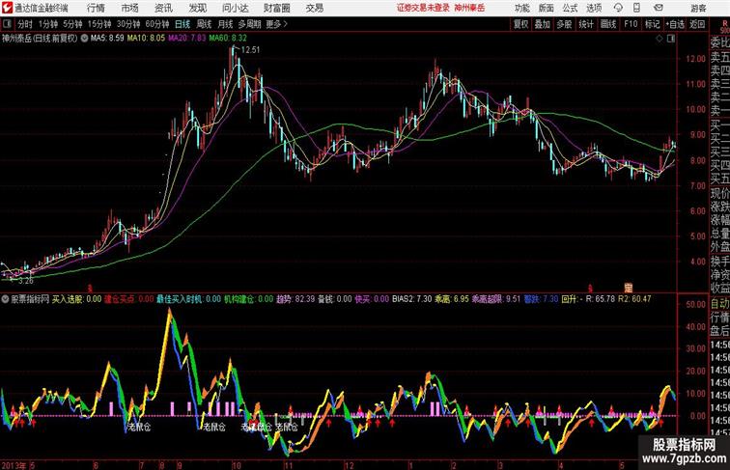Viewport: 730px width, 470px height.
Task: Switch to the 5分钟 period tab
Action: [72, 24]
